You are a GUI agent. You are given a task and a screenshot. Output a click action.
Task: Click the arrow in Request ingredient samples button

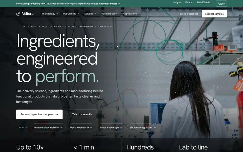57,114
